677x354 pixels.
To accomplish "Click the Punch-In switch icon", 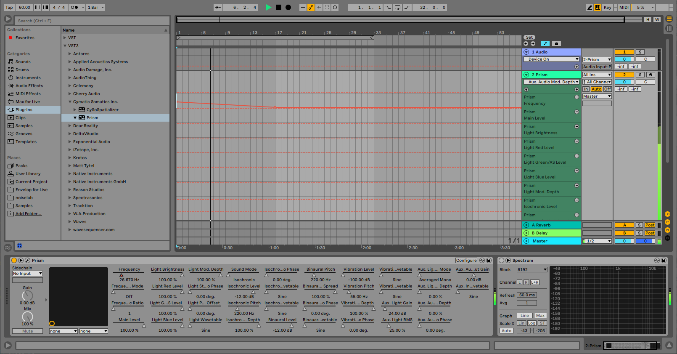I will tap(388, 7).
